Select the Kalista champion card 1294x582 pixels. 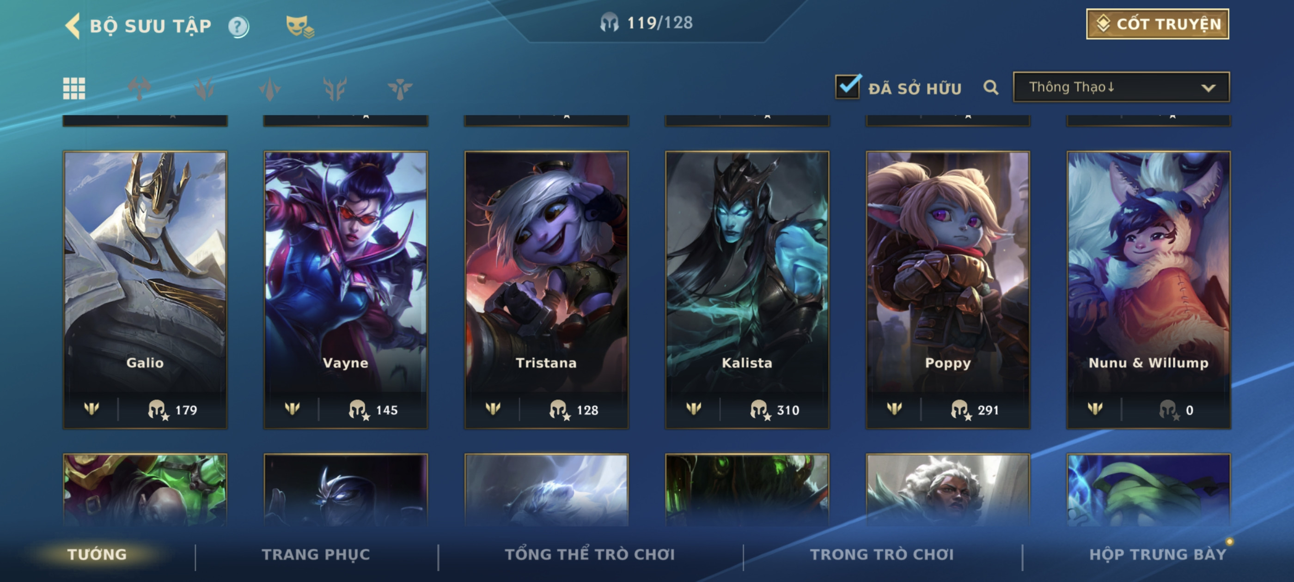click(747, 290)
